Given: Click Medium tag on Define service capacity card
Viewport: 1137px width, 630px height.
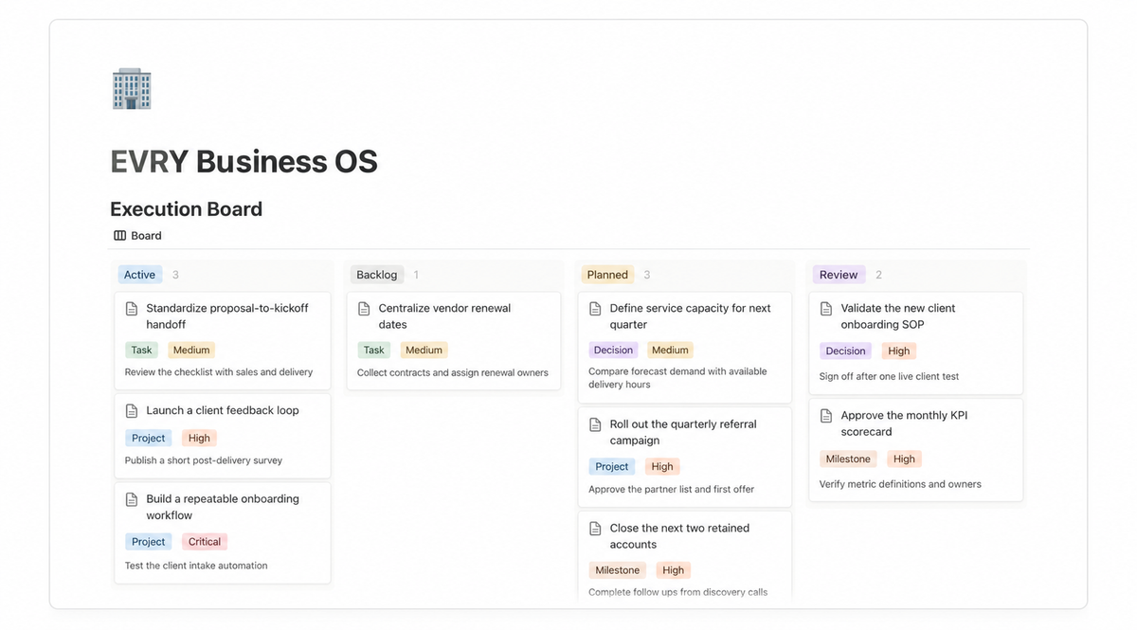Looking at the screenshot, I should point(670,351).
